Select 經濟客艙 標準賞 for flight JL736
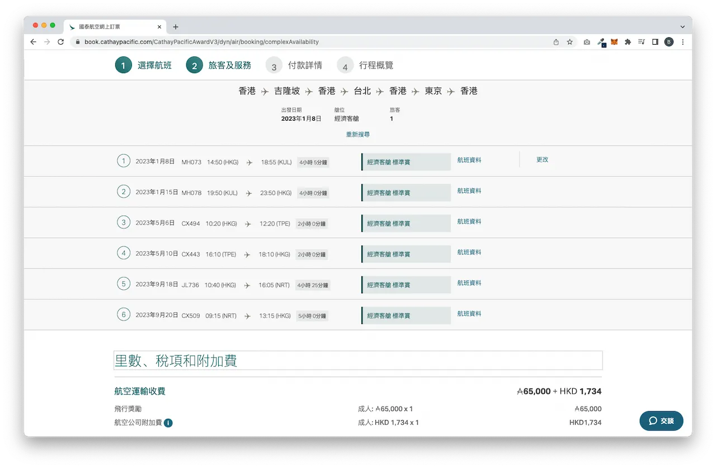The width and height of the screenshot is (716, 468). [406, 285]
